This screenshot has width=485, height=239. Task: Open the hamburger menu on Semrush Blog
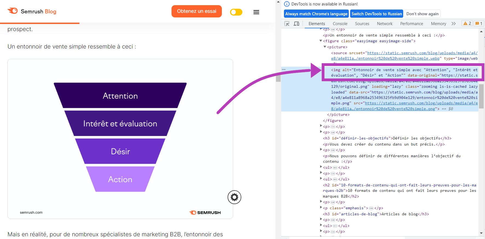[x=256, y=12]
